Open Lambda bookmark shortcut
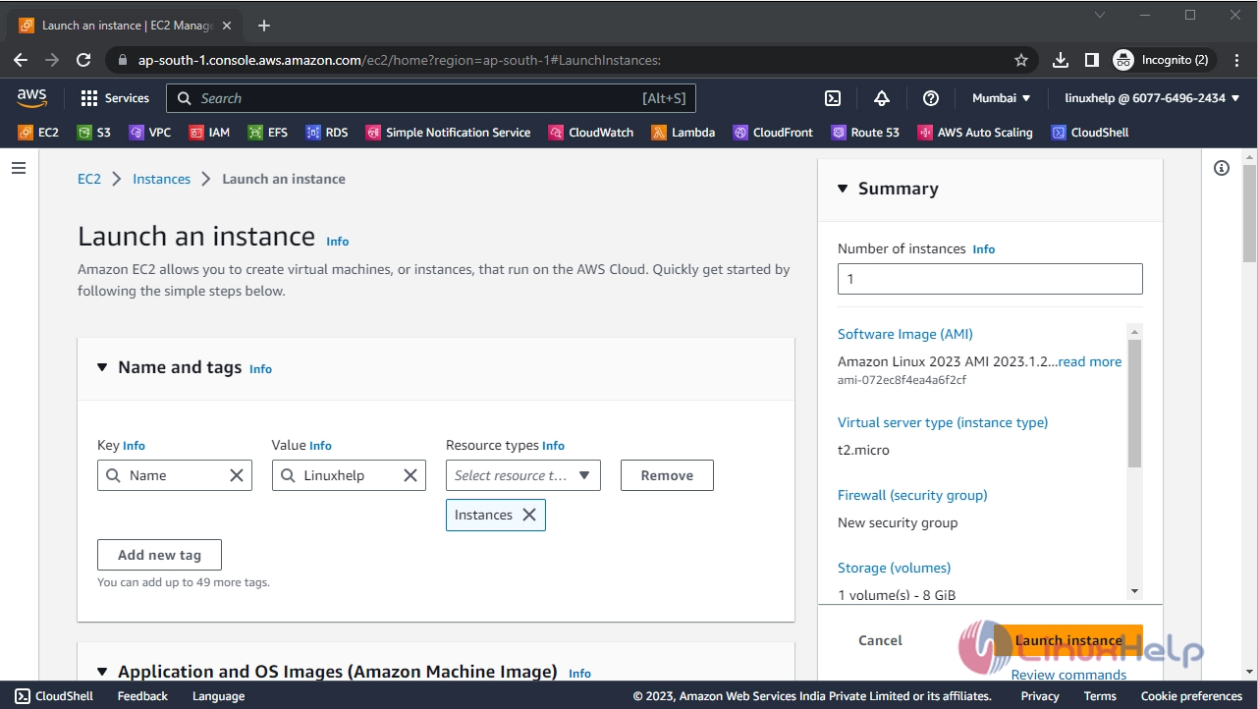This screenshot has width=1258, height=709. [x=684, y=133]
